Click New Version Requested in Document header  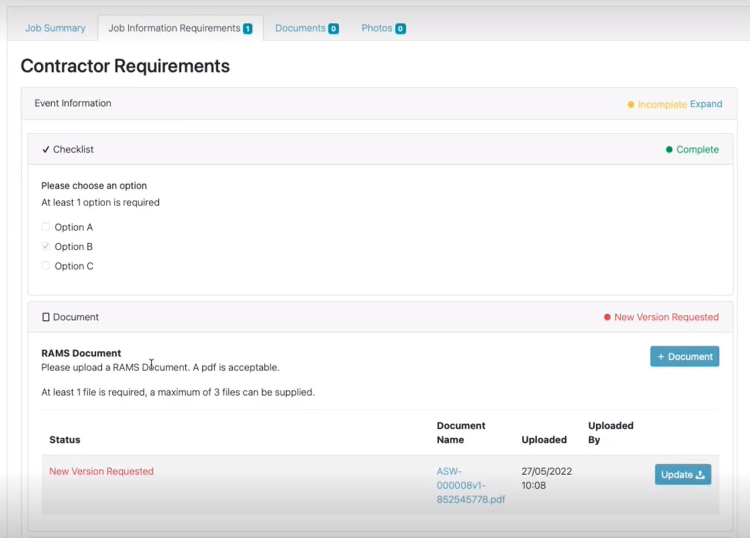tap(666, 317)
